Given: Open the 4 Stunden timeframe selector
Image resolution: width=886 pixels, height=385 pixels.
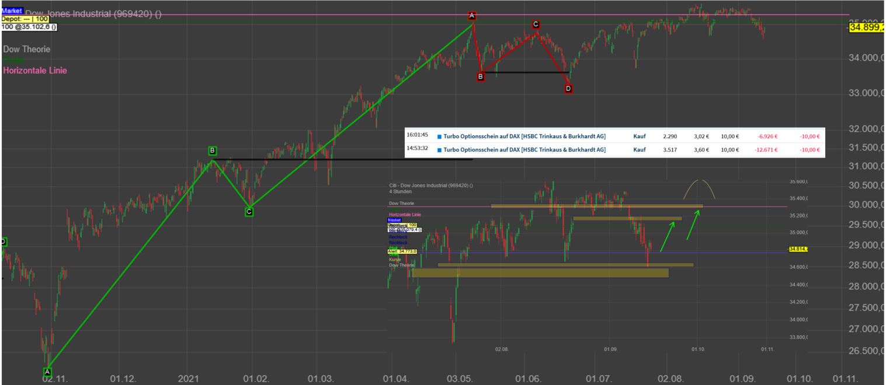Looking at the screenshot, I should click(x=399, y=191).
